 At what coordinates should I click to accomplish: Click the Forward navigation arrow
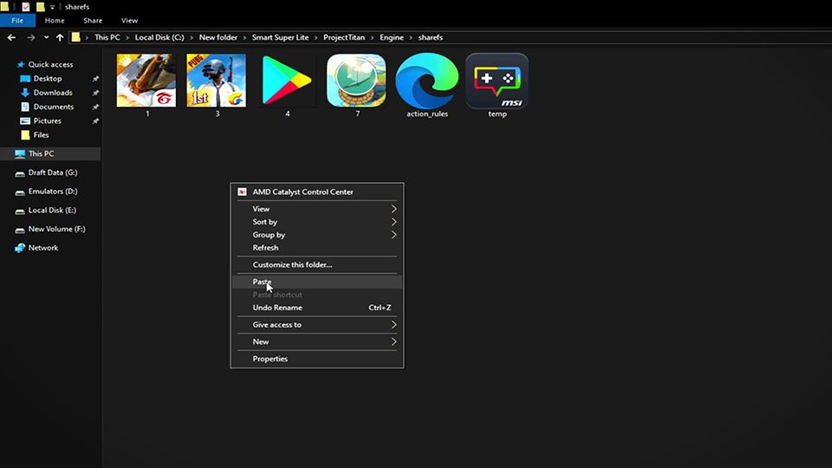click(x=31, y=37)
